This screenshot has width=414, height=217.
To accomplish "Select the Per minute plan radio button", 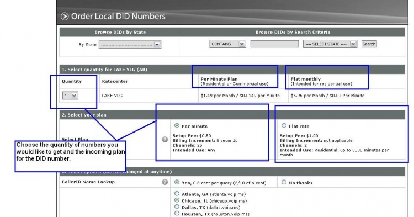I will 177,125.
